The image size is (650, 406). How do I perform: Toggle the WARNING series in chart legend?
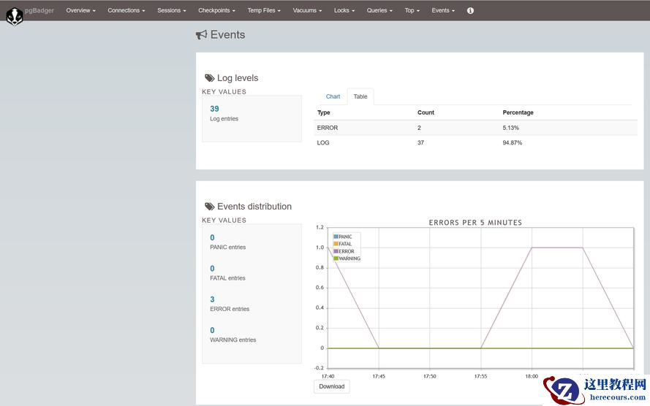point(349,258)
